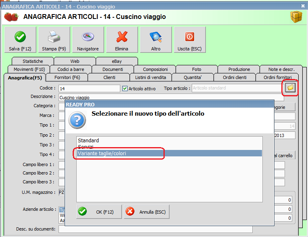Click the yellow folder icon next to Tipo articolo

coord(290,88)
